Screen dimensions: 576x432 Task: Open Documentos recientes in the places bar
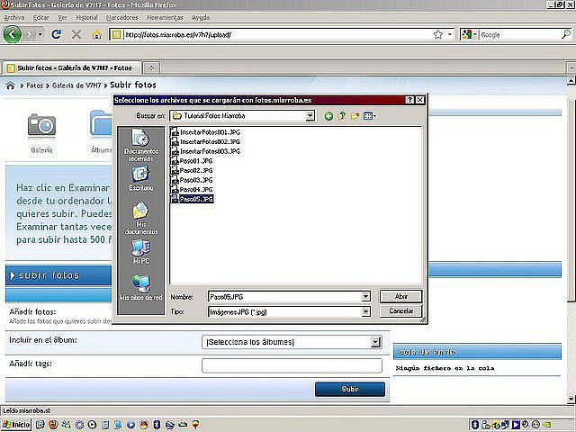click(x=141, y=145)
